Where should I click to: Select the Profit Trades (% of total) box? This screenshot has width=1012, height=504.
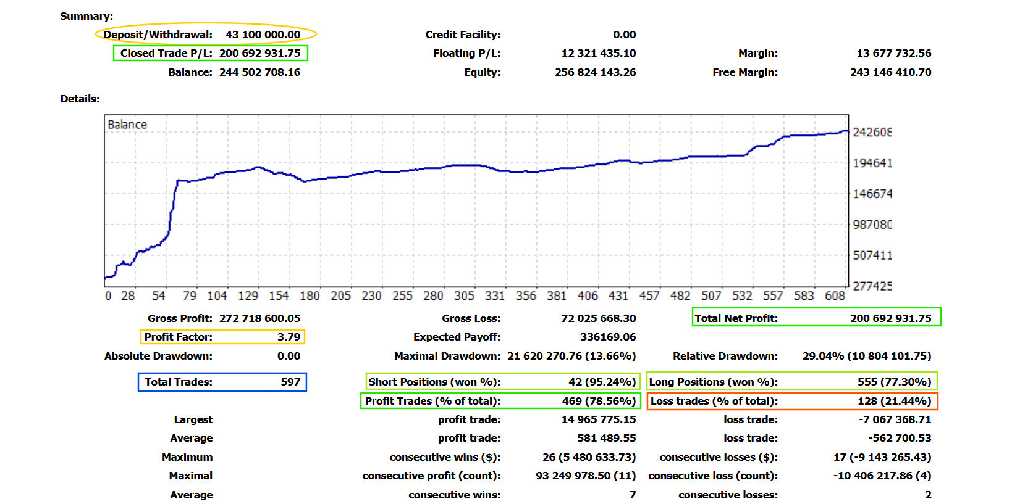pos(500,401)
